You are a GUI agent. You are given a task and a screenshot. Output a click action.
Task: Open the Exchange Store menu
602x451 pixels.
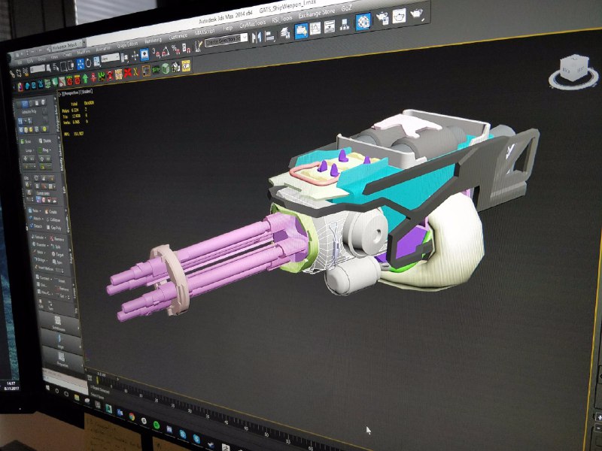click(x=317, y=14)
